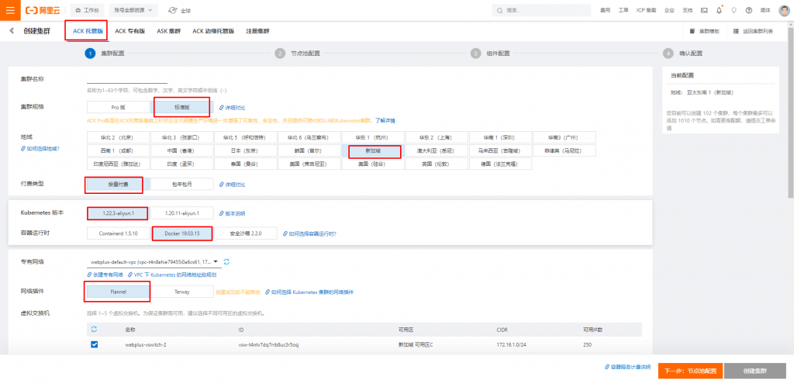
Task: Click the top search box
Action: tap(541, 10)
